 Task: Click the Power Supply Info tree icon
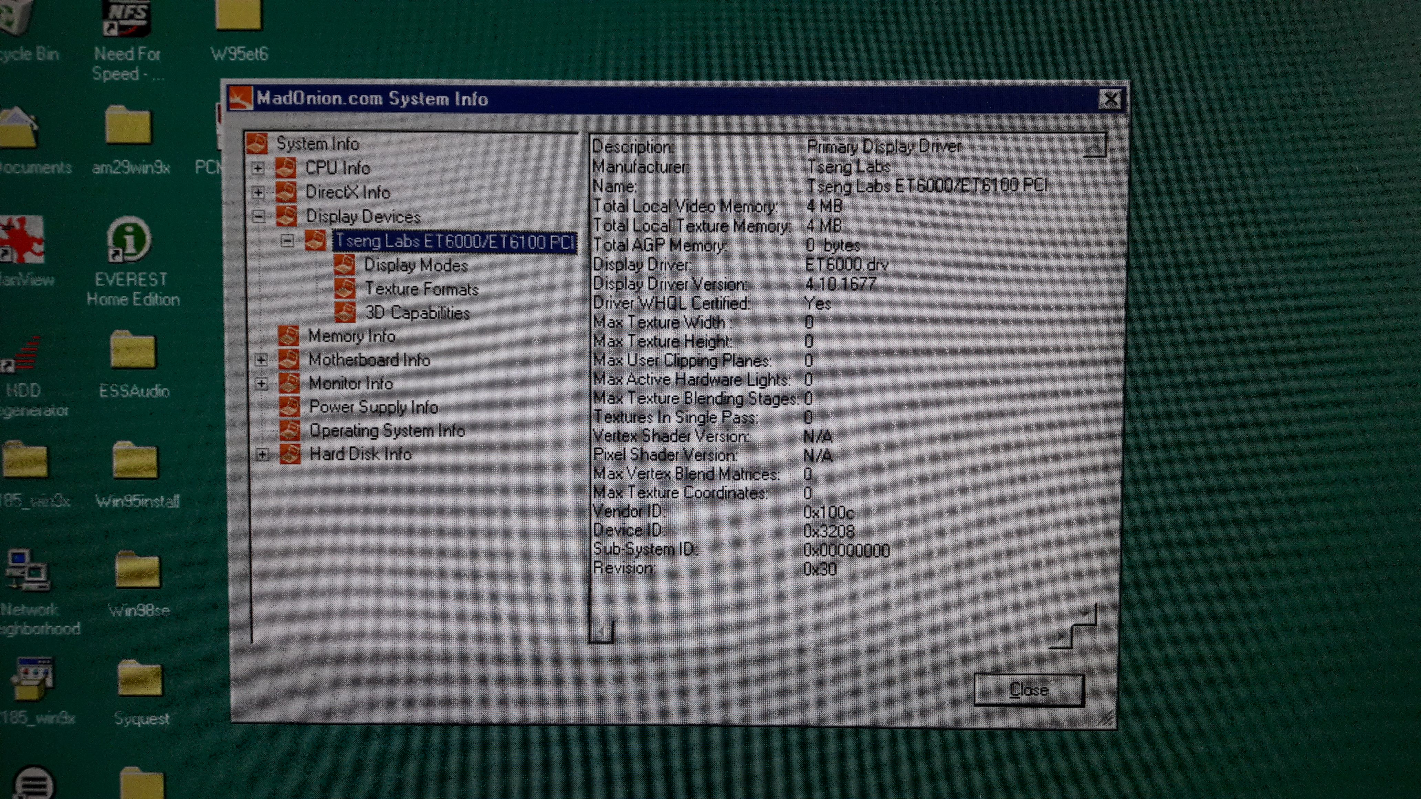tap(290, 407)
